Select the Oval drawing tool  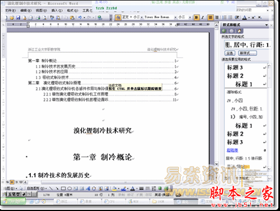coord(69,189)
